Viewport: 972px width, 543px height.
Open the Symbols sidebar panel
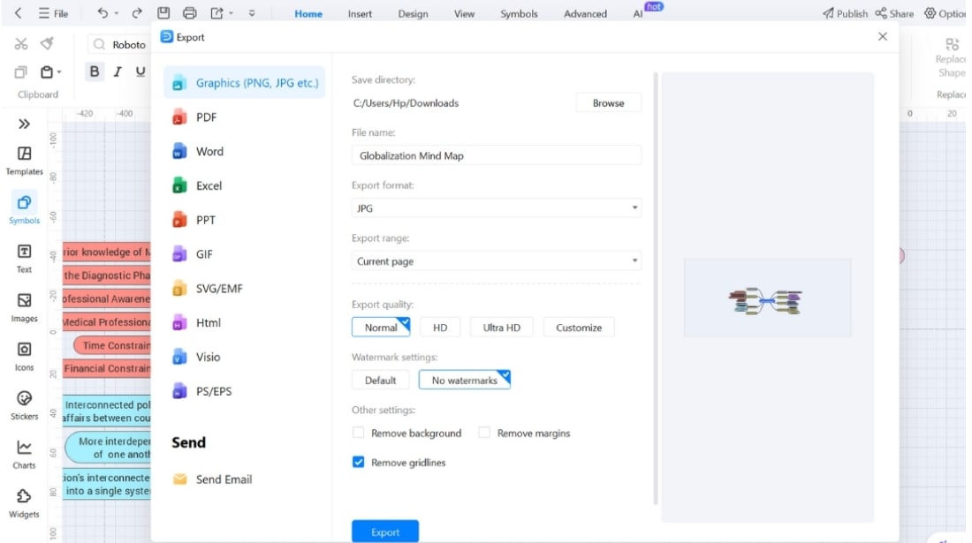click(x=24, y=209)
